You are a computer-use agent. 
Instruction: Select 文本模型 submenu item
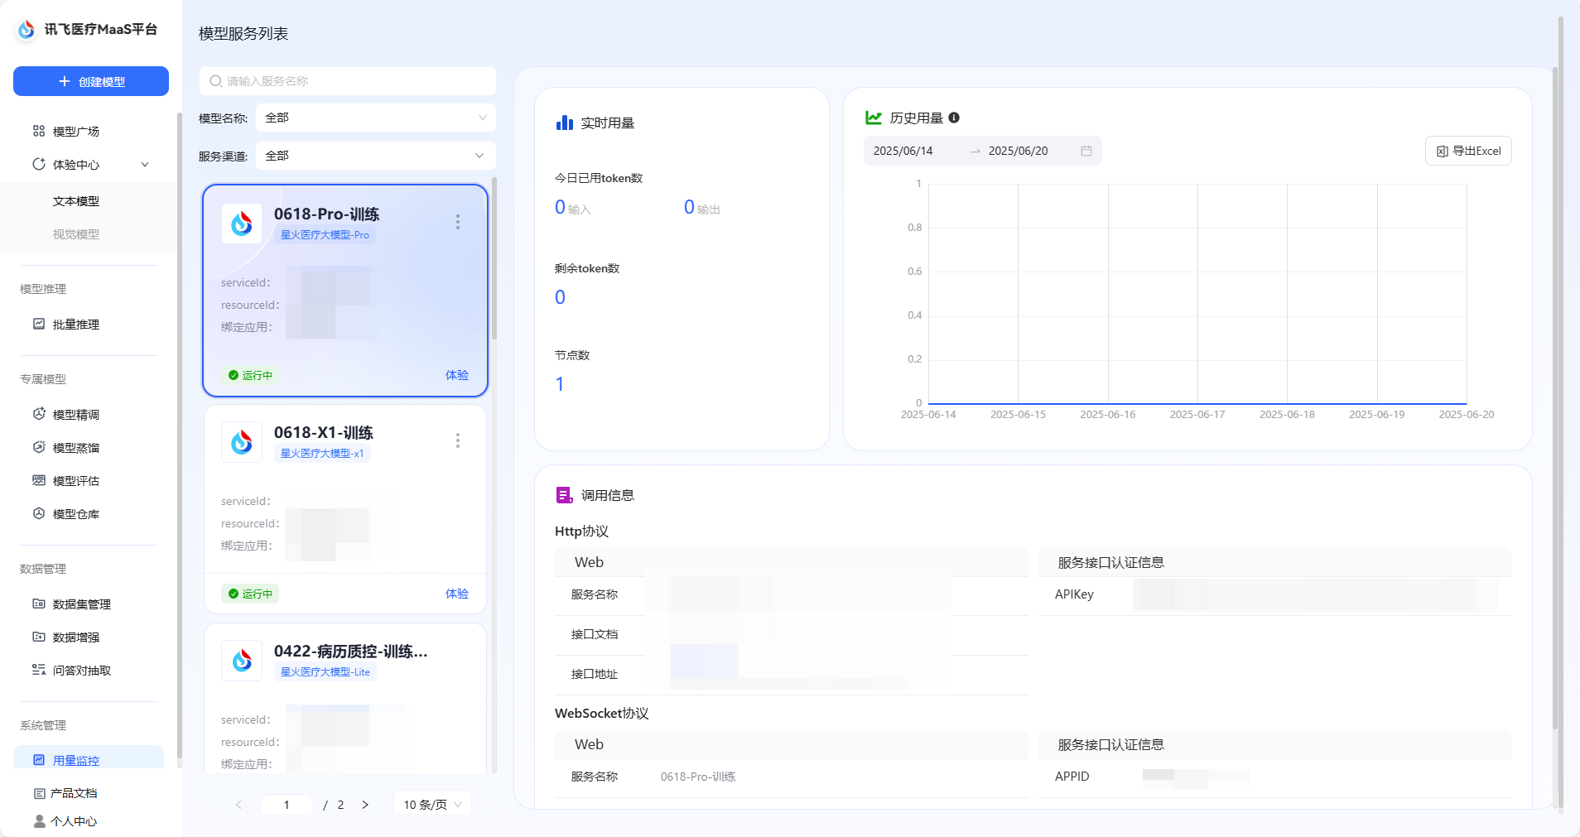tap(75, 201)
